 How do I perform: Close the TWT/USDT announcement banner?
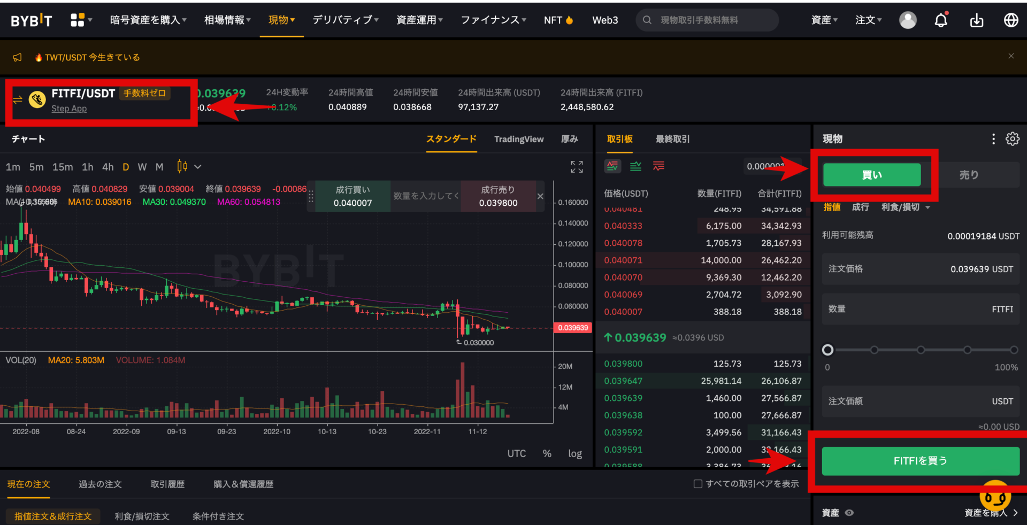click(1011, 56)
